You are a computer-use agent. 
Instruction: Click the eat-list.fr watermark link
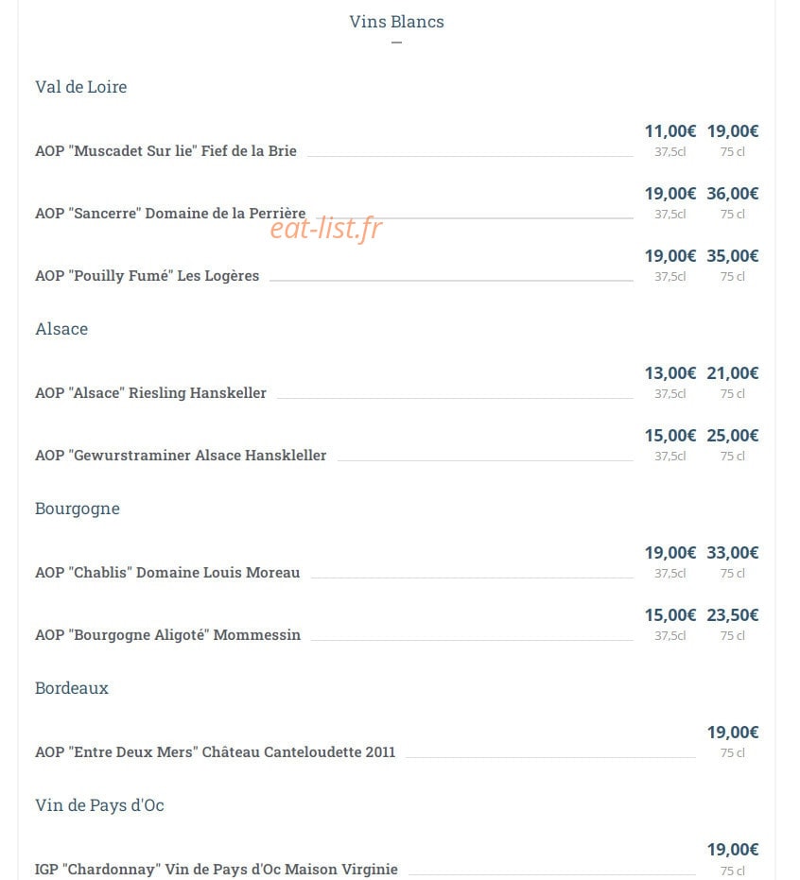point(325,228)
